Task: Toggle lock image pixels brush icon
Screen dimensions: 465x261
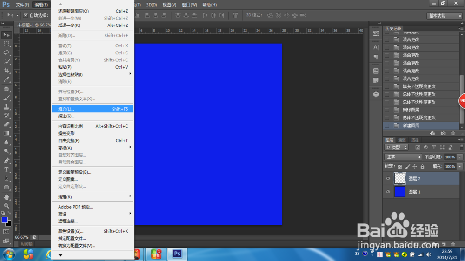Action: pos(407,167)
